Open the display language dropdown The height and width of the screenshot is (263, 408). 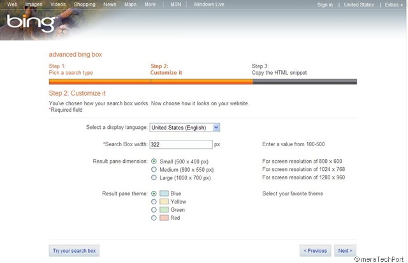184,128
